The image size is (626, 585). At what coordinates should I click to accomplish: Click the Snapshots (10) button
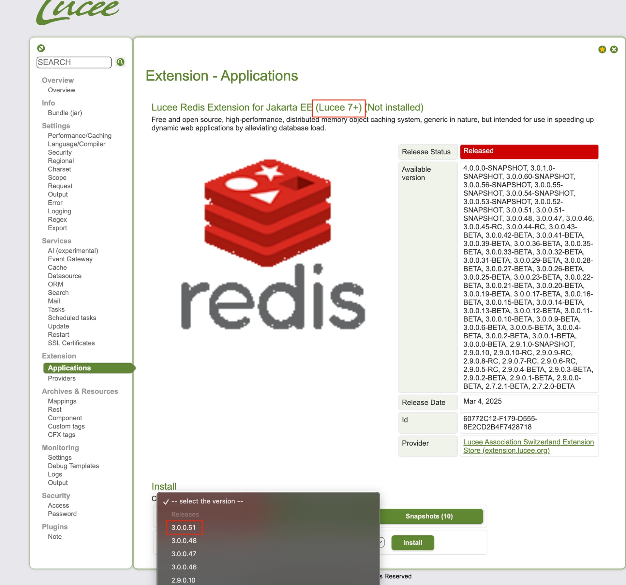[x=429, y=516]
